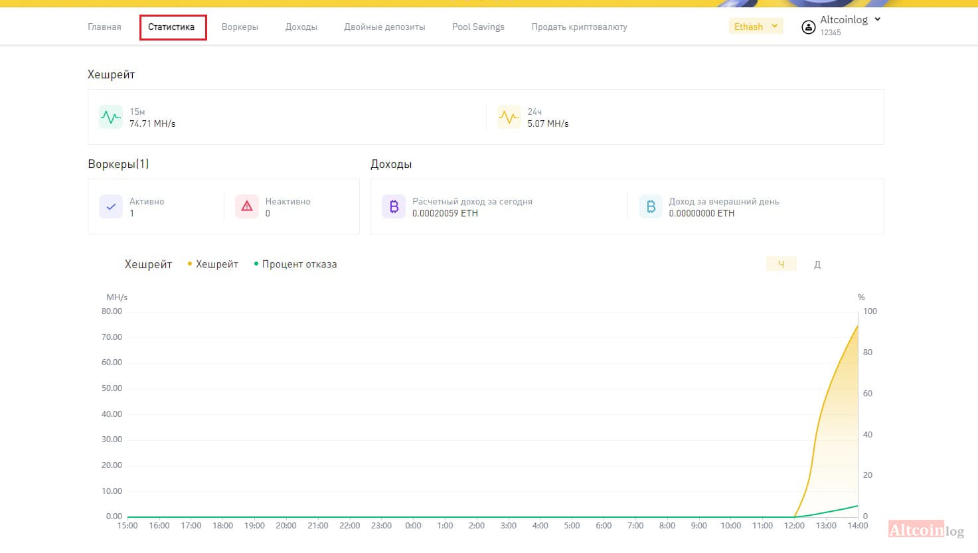Click the 80.00 label on MH/s axis

112,311
